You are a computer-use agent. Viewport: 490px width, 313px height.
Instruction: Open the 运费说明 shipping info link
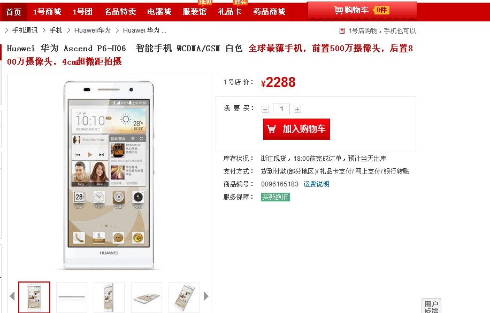pos(316,184)
